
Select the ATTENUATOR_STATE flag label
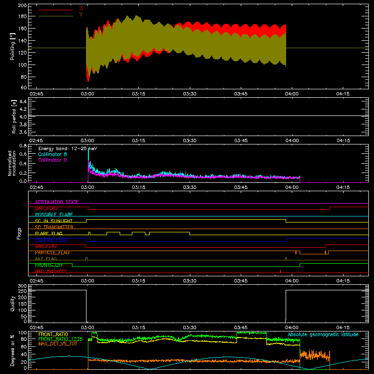tap(57, 202)
